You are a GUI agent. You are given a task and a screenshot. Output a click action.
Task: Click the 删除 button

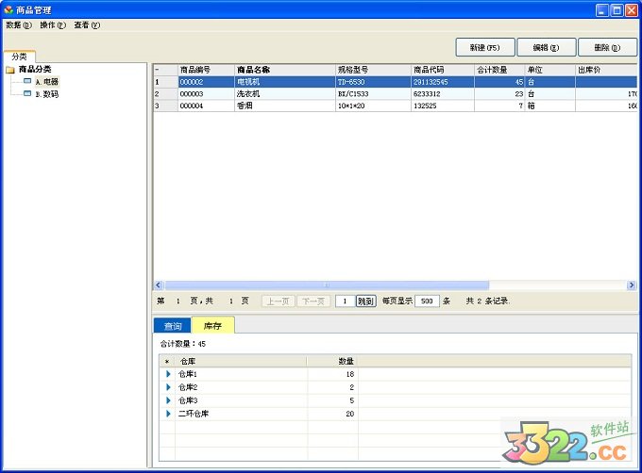click(607, 48)
